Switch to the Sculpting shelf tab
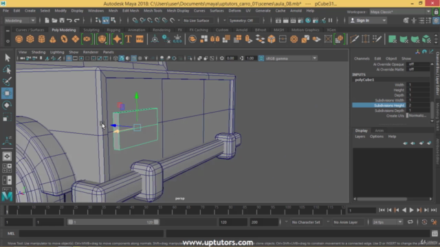Viewport: 440px width, 247px height. [x=91, y=30]
